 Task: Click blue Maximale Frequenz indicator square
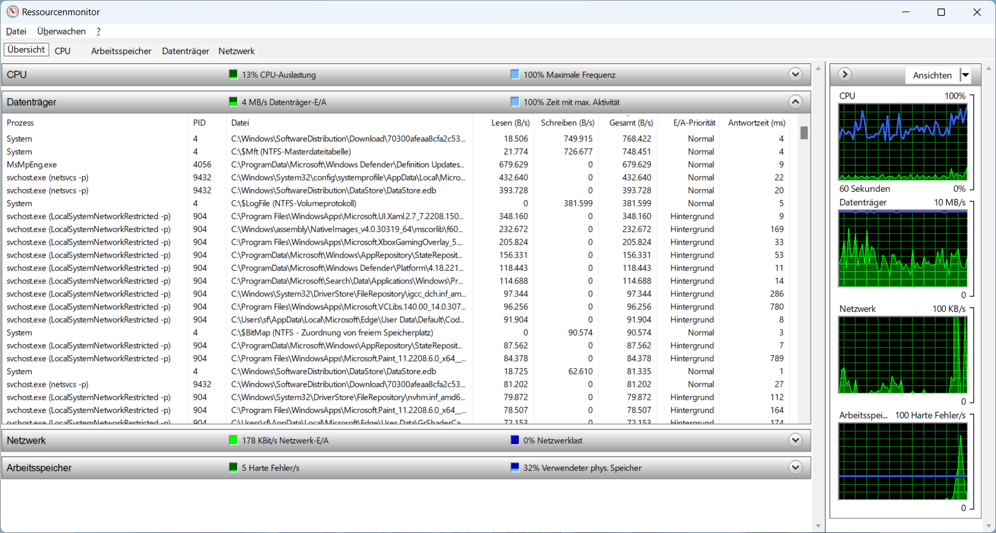[515, 74]
